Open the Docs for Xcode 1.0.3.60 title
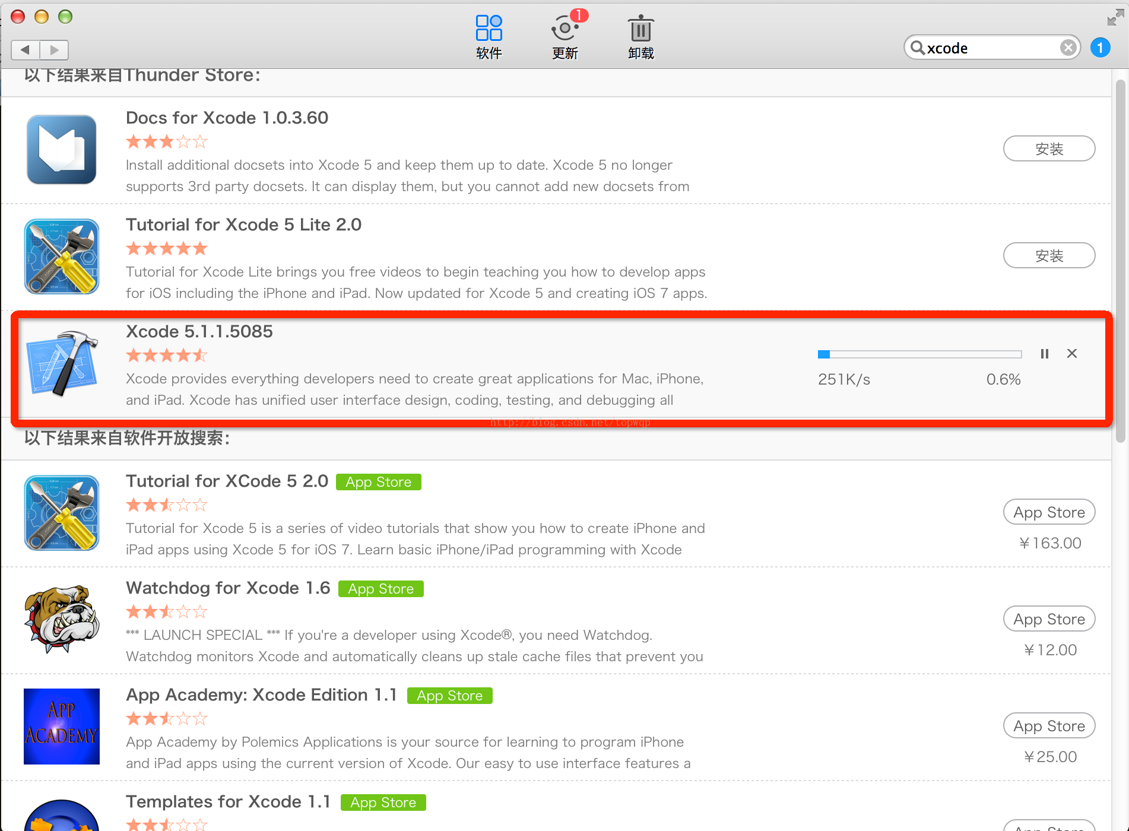This screenshot has height=831, width=1129. tap(227, 118)
